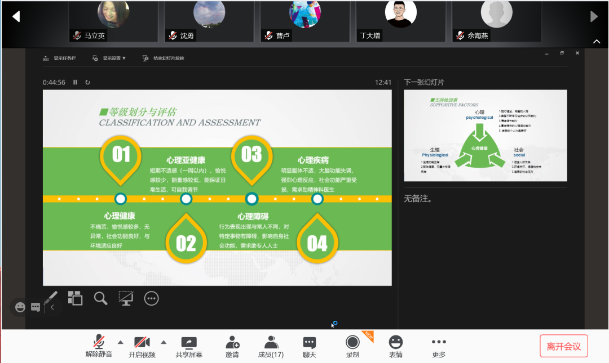The height and width of the screenshot is (363, 609).
Task: Expand audio options arrow beside 解除静音
Action: [120, 342]
